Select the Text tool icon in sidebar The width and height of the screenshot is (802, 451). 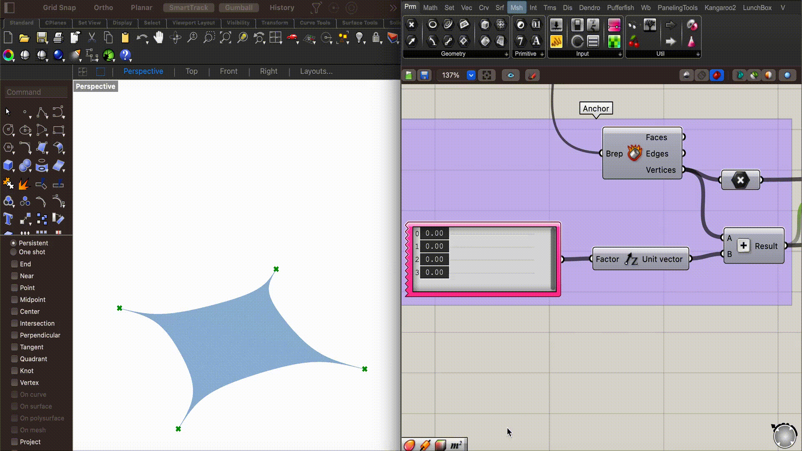click(x=8, y=218)
